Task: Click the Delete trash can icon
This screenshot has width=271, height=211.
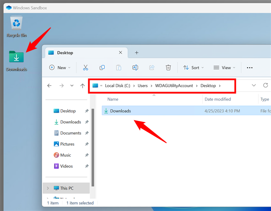Action: pyautogui.click(x=169, y=68)
